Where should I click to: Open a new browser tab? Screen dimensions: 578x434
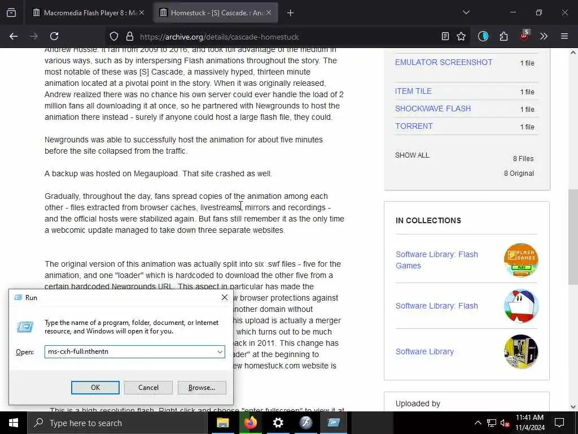(x=290, y=13)
